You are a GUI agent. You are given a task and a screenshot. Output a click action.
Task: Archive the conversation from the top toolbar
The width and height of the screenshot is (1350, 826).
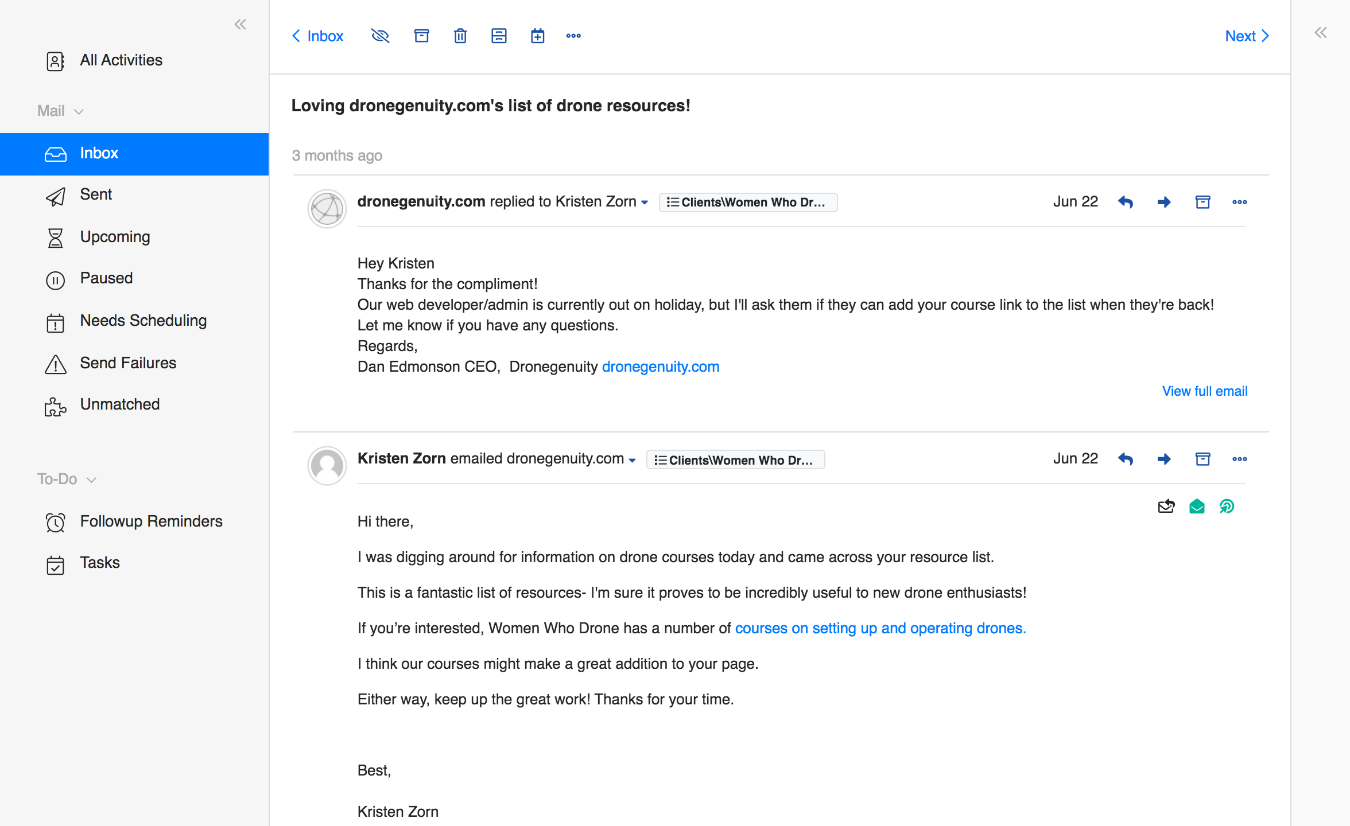tap(422, 36)
